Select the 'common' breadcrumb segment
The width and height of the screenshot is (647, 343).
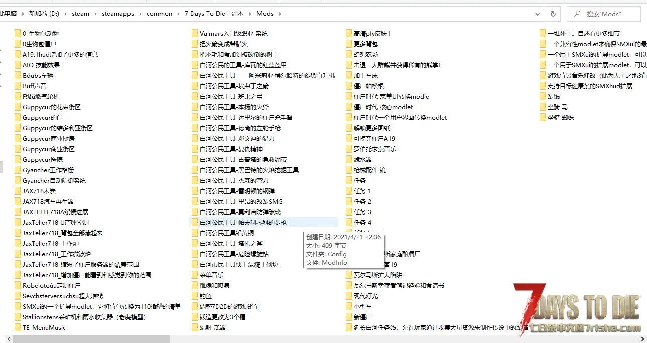(159, 14)
